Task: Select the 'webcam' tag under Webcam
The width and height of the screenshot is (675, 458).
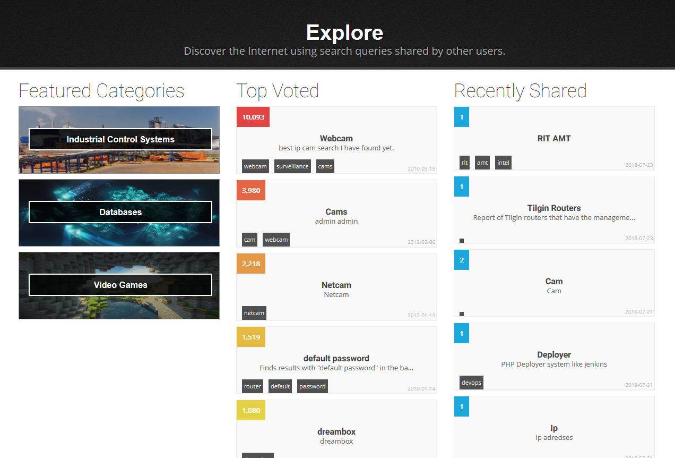Action: click(255, 166)
